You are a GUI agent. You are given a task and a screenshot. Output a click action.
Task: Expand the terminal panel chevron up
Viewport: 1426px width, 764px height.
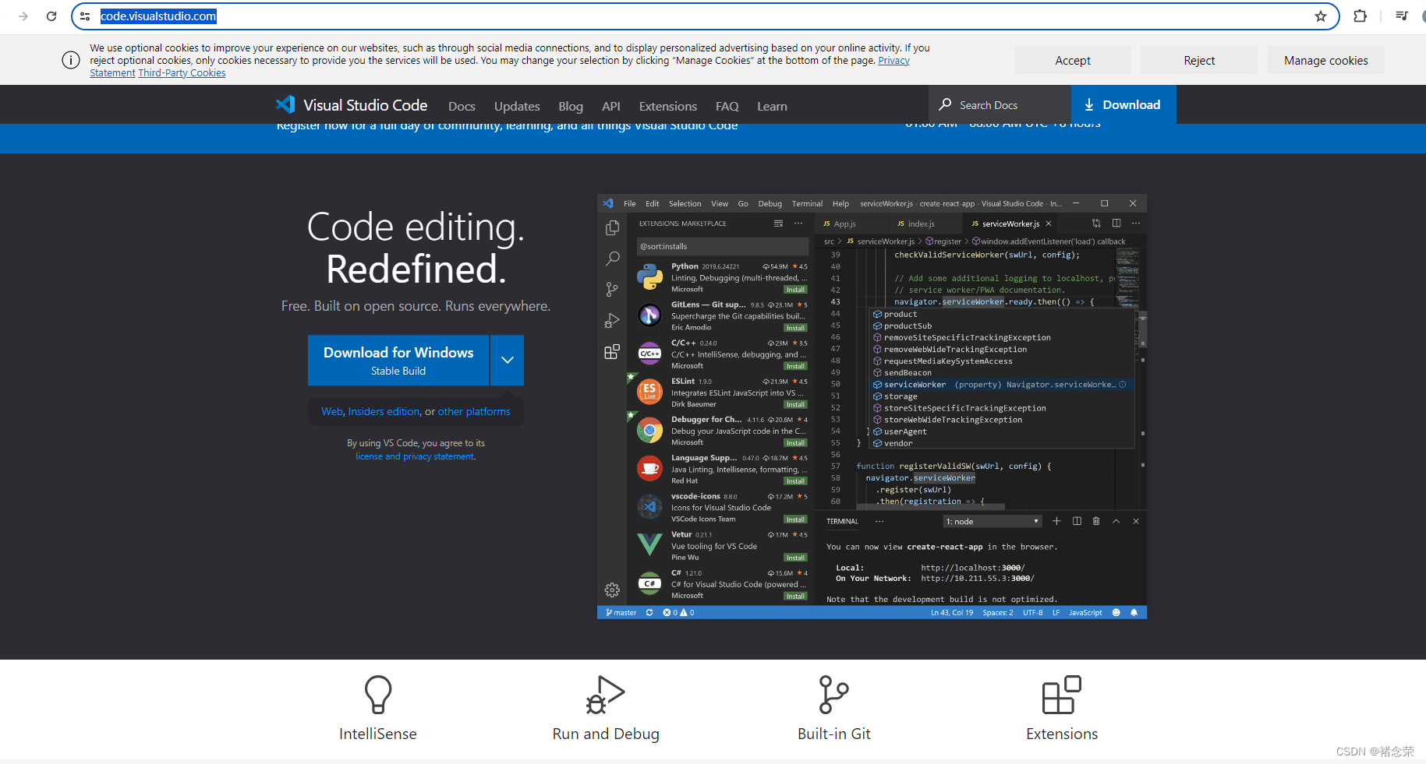click(1116, 521)
